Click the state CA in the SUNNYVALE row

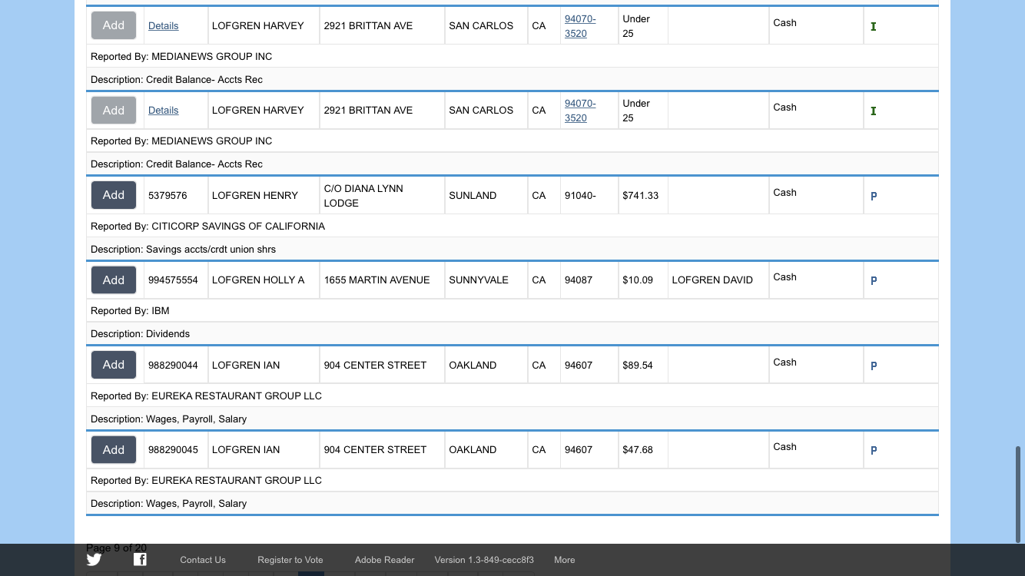point(539,280)
